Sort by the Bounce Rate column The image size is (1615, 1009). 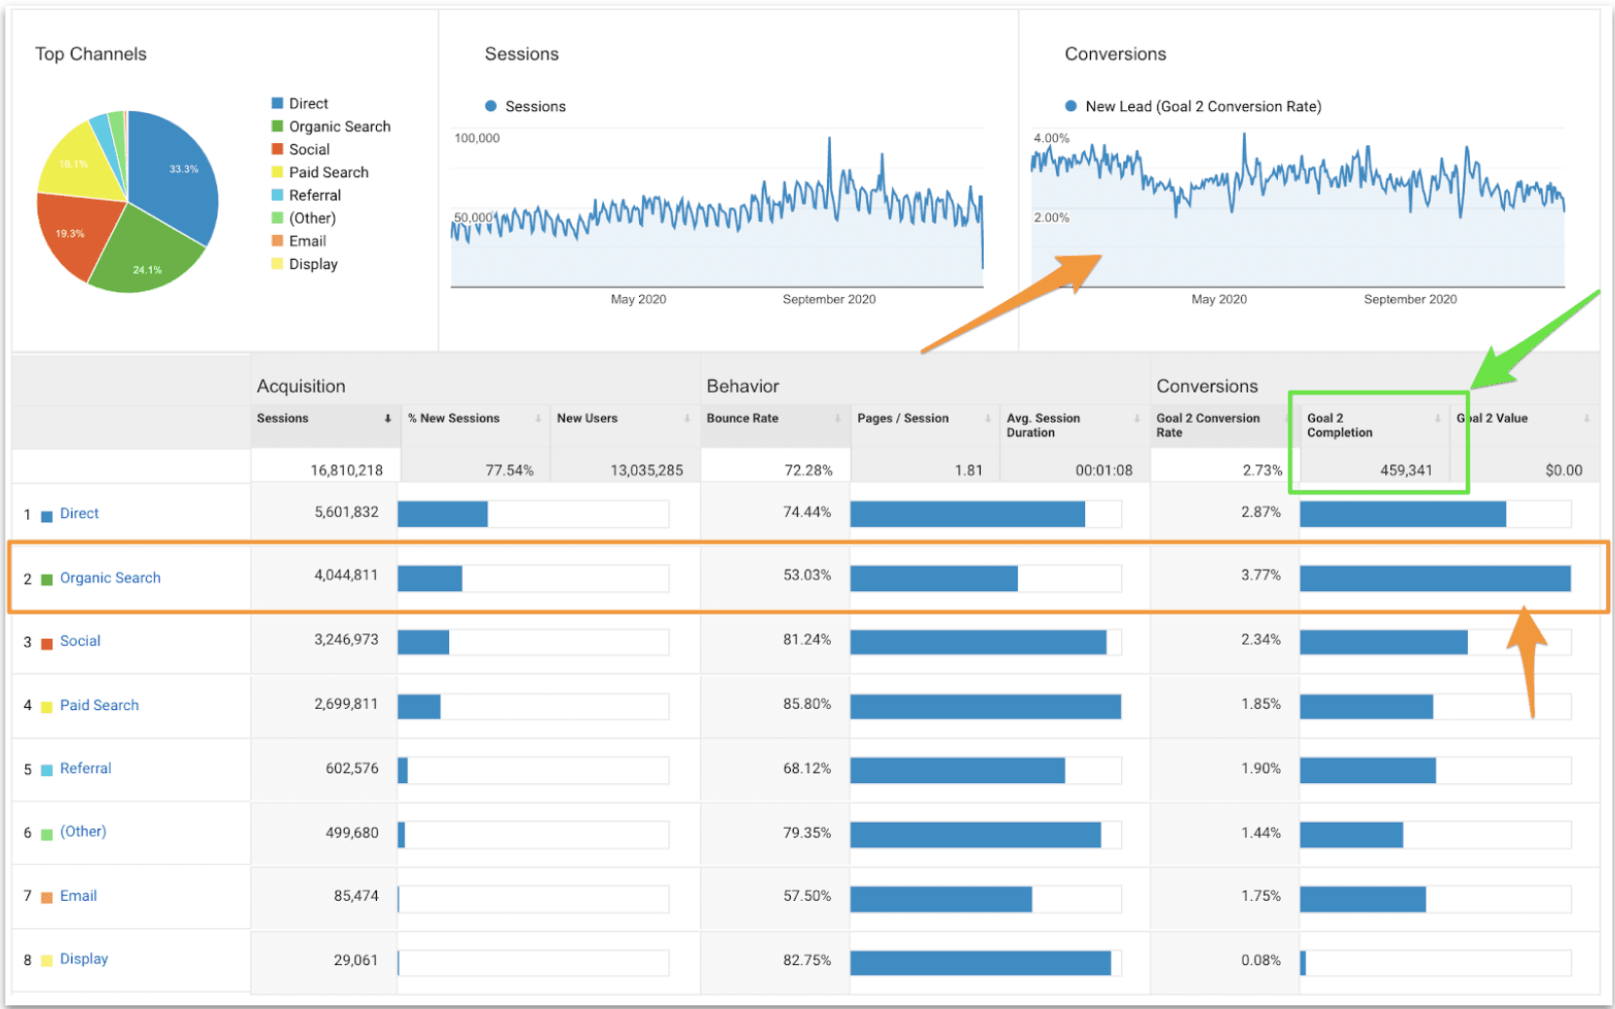click(x=742, y=419)
